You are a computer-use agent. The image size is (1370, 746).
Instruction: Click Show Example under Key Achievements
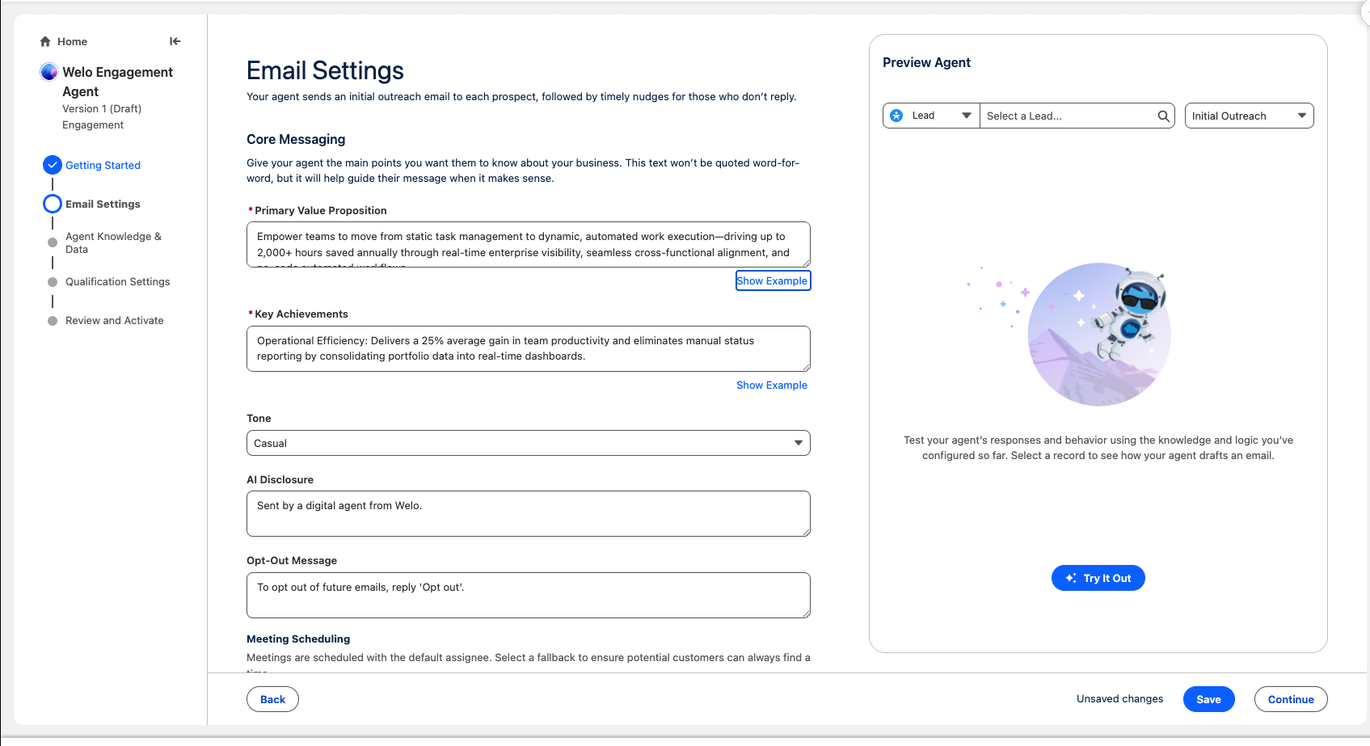point(772,385)
